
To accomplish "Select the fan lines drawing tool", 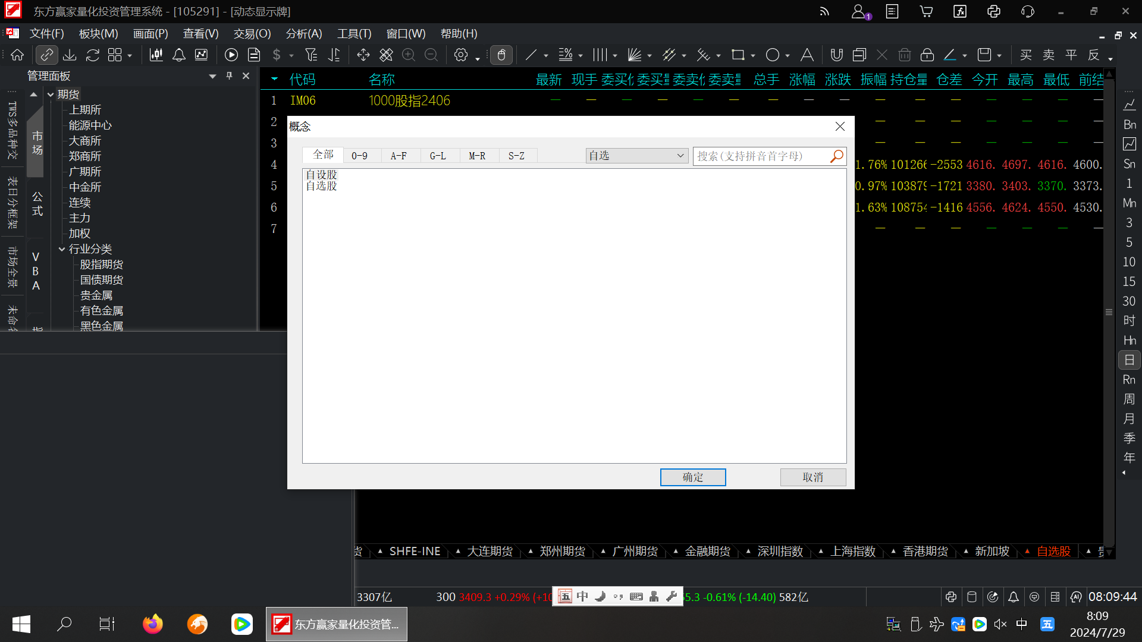I will (635, 55).
